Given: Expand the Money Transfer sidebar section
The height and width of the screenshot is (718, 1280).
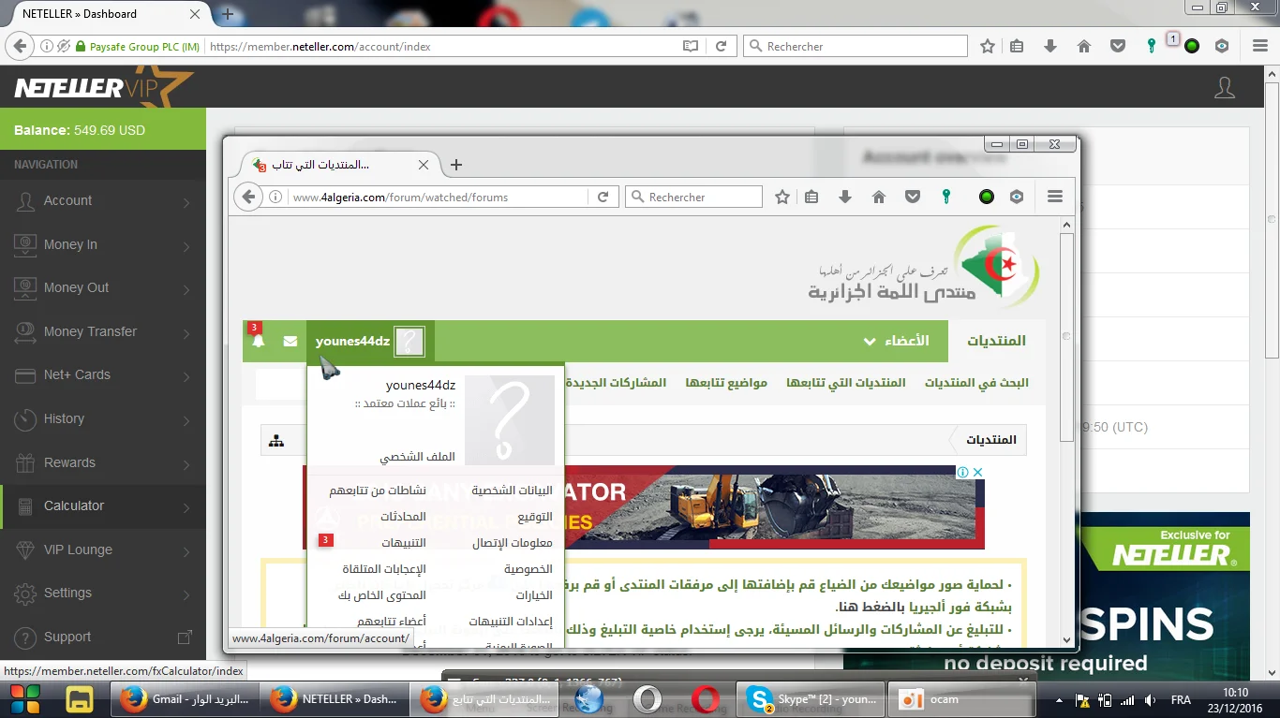Looking at the screenshot, I should [103, 331].
